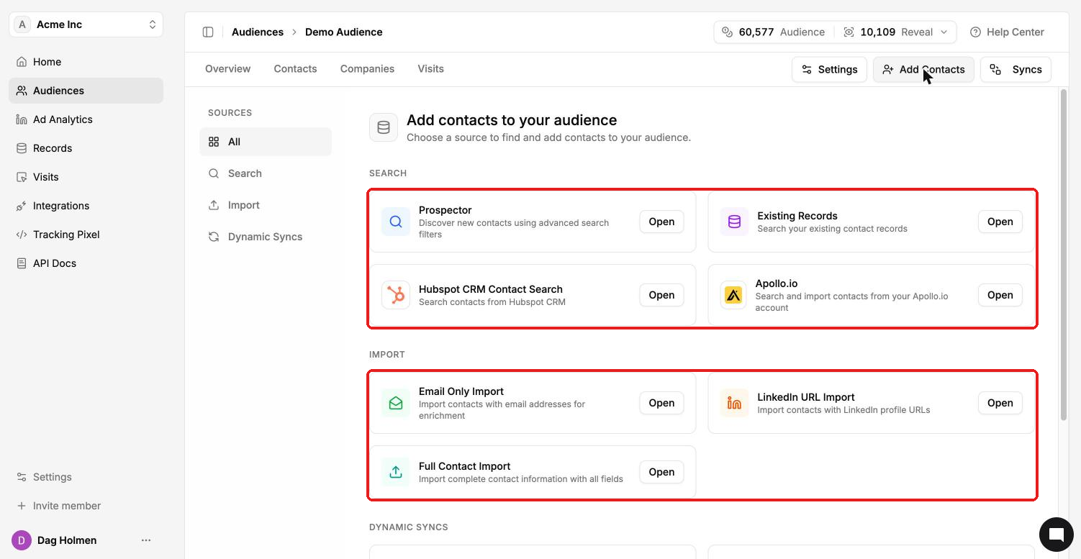Expand the audience credits dropdown chevron
1081x559 pixels.
coord(944,32)
